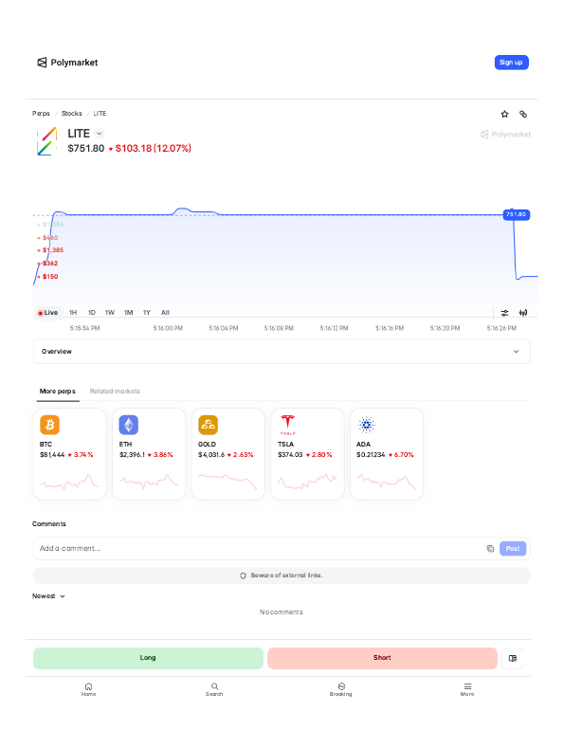Open Breaking in bottom navigation

tap(341, 689)
